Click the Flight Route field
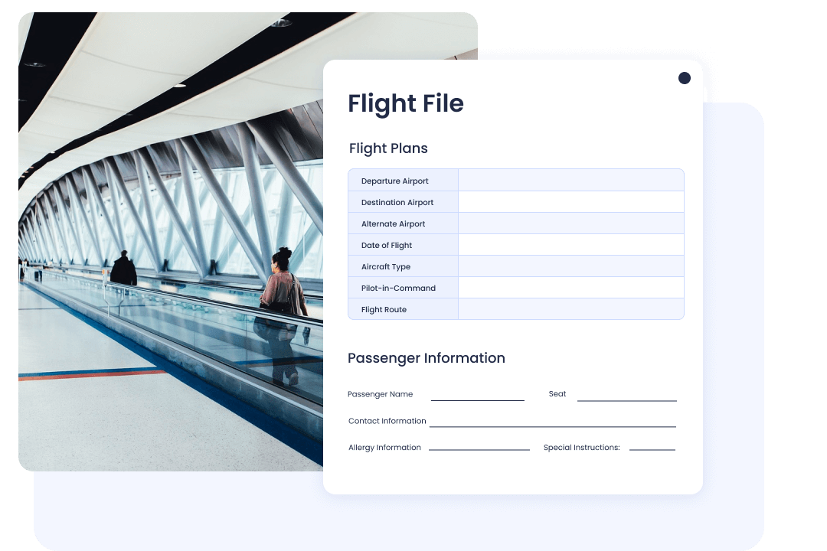 point(570,308)
